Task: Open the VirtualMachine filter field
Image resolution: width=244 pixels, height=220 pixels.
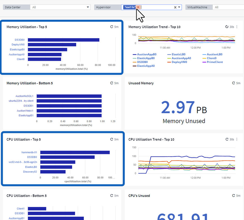Action: [x=228, y=7]
